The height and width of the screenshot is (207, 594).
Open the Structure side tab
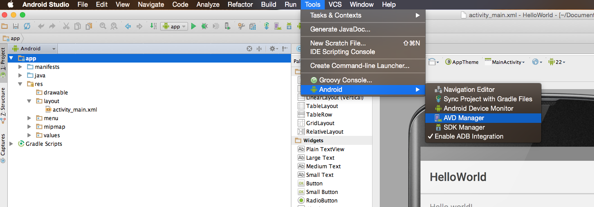coord(3,105)
